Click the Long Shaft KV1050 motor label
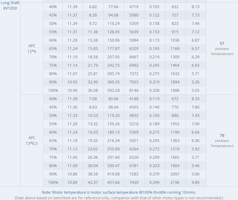The image size is (238, 200). click(x=10, y=5)
